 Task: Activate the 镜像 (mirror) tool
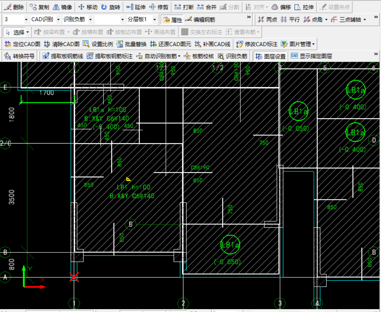click(x=62, y=7)
